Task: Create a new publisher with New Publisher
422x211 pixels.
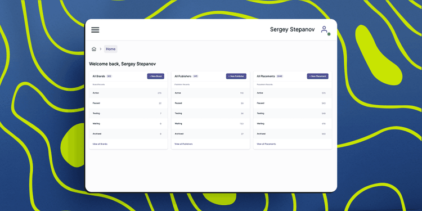Action: [x=236, y=76]
